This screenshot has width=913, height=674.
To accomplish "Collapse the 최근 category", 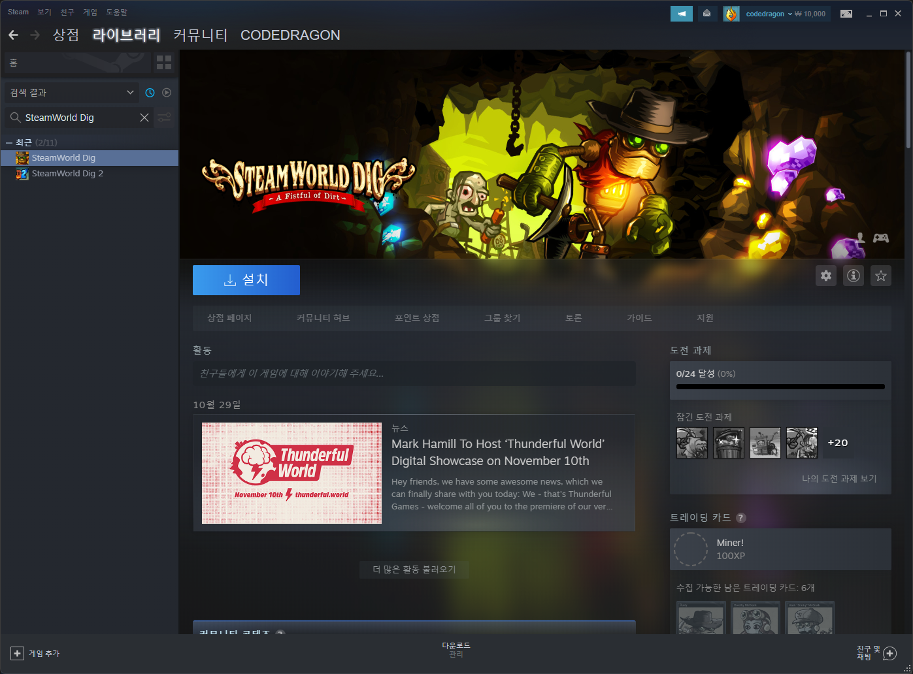I will coord(9,142).
